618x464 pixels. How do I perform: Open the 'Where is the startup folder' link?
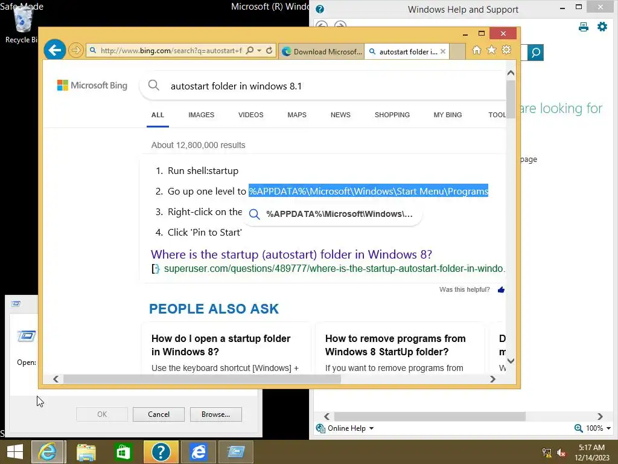[291, 254]
